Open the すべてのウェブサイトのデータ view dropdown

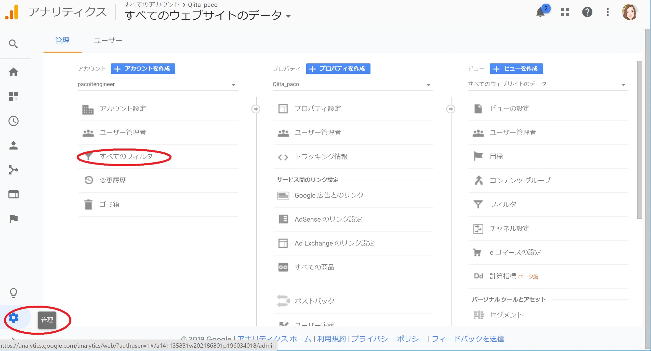[548, 84]
